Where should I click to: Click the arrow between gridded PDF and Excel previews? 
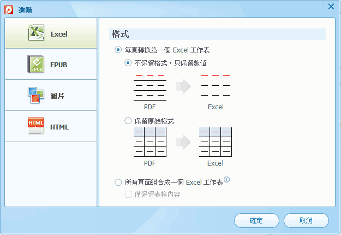[183, 142]
